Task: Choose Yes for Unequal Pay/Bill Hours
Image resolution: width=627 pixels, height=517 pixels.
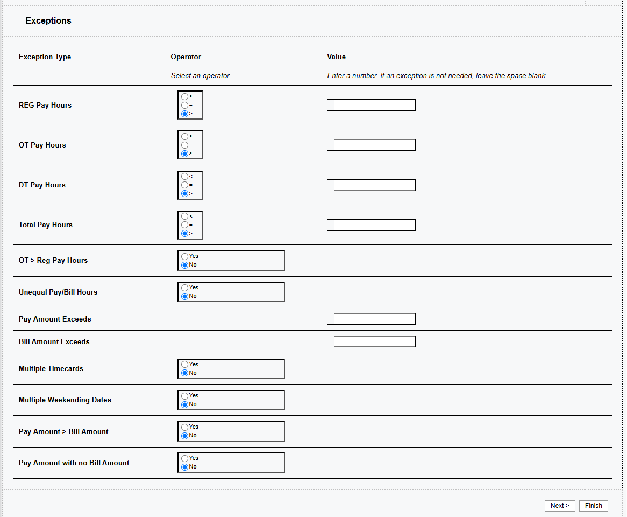Action: pos(185,288)
